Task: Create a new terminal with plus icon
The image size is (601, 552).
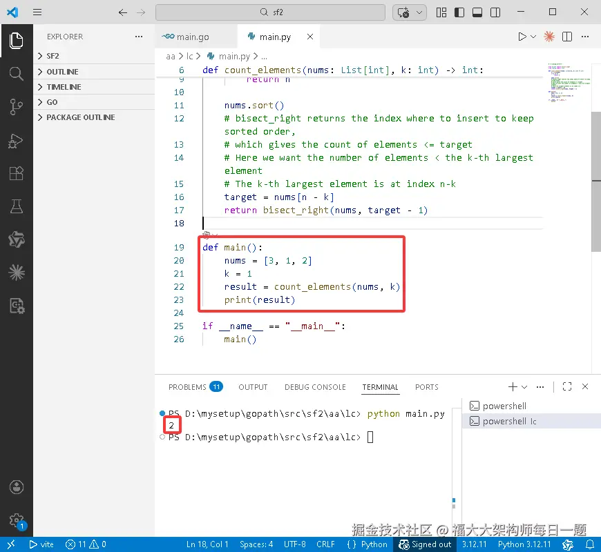Action: pos(513,387)
